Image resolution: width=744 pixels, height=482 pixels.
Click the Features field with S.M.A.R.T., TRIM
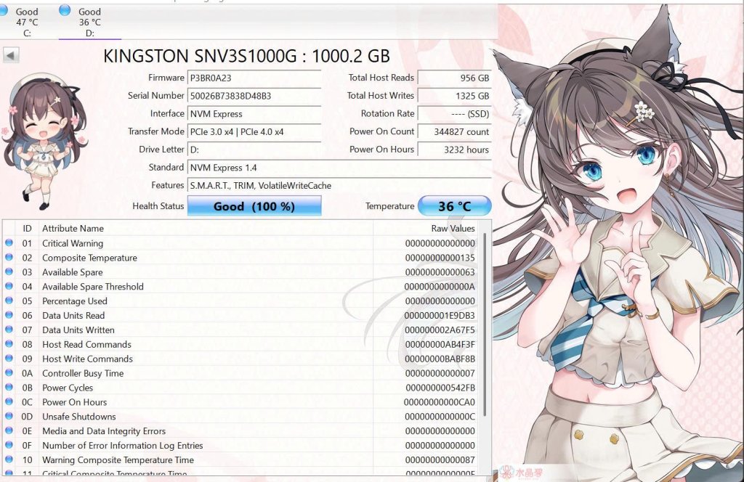pos(339,185)
